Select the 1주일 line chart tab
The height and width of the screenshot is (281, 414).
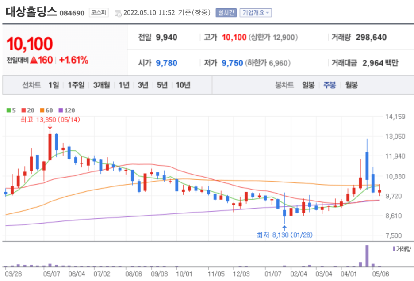[76, 85]
